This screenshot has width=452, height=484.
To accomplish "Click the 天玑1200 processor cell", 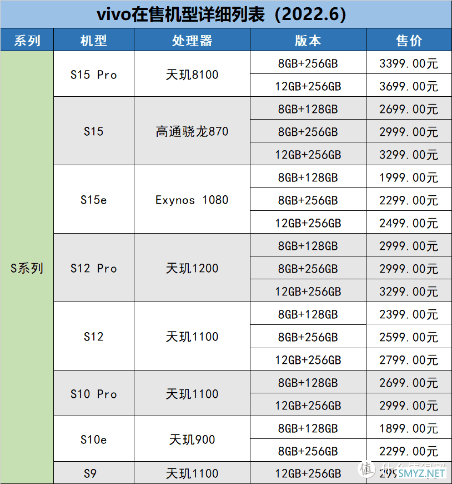I will 192,268.
